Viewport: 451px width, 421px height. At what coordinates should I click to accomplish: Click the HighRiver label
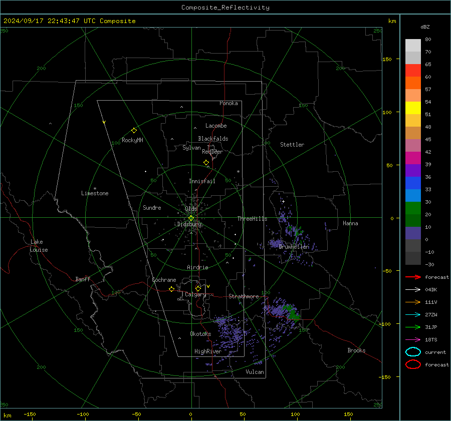(208, 351)
